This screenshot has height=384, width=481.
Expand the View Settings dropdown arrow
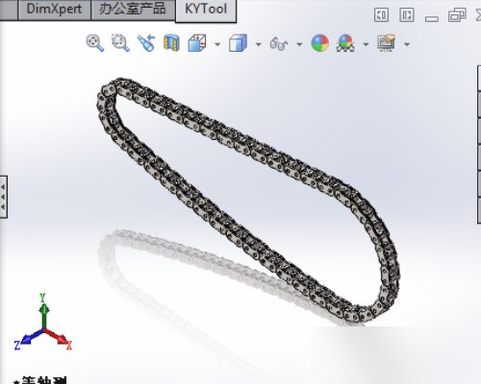click(x=407, y=44)
